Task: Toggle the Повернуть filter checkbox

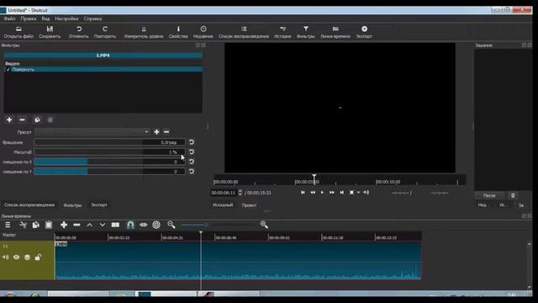Action: pyautogui.click(x=8, y=69)
